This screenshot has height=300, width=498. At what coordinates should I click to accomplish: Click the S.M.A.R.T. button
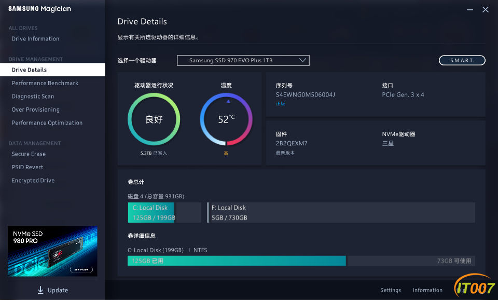[462, 60]
